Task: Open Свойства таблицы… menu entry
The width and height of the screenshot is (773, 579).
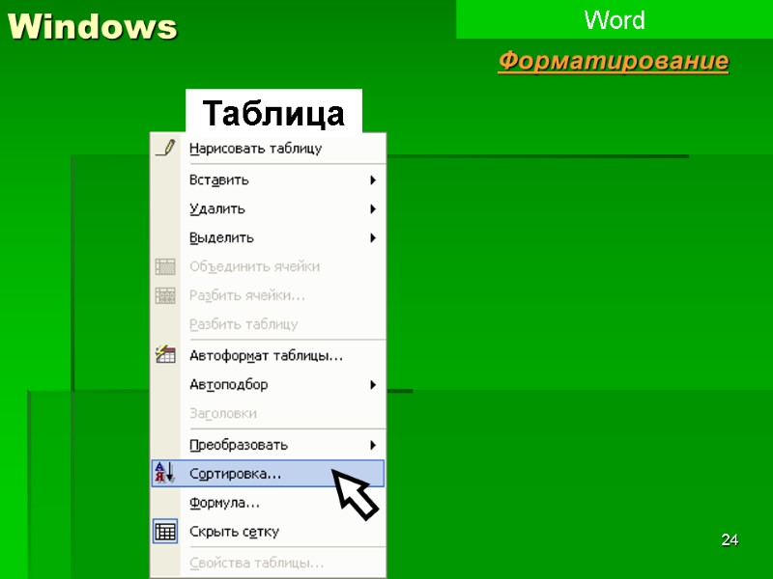Action: [x=268, y=563]
